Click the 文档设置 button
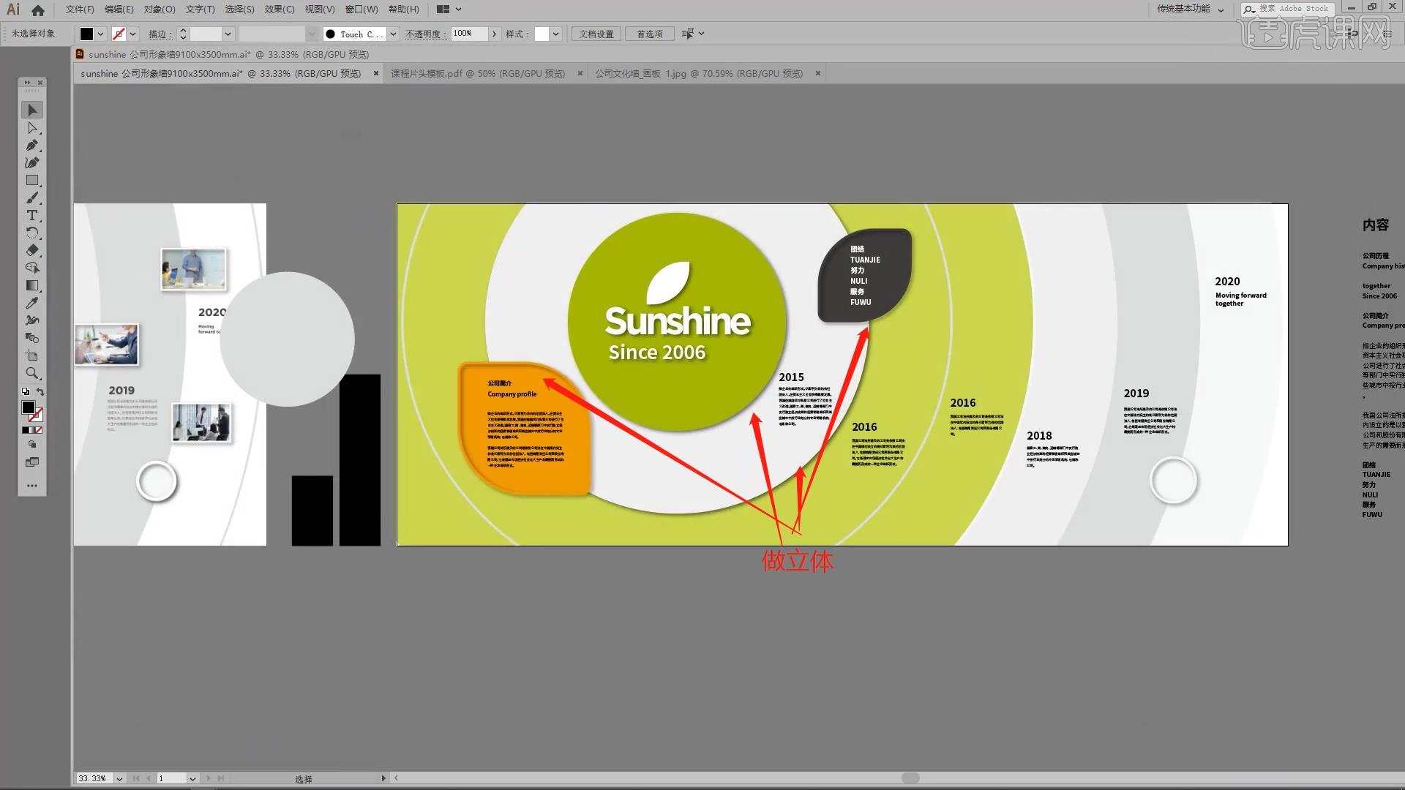The width and height of the screenshot is (1405, 790). (596, 34)
